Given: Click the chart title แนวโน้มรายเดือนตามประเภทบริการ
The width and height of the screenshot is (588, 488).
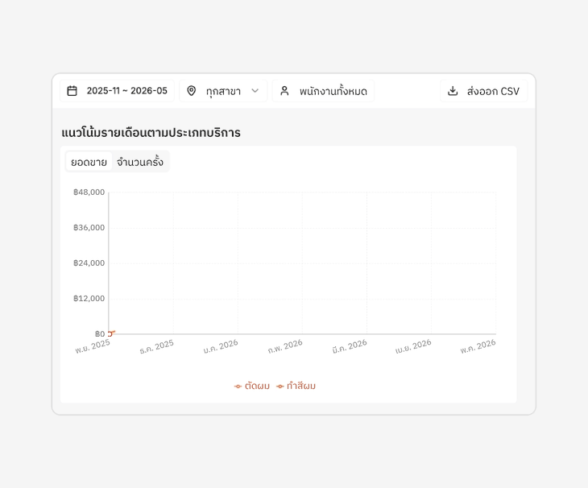Looking at the screenshot, I should click(x=151, y=133).
